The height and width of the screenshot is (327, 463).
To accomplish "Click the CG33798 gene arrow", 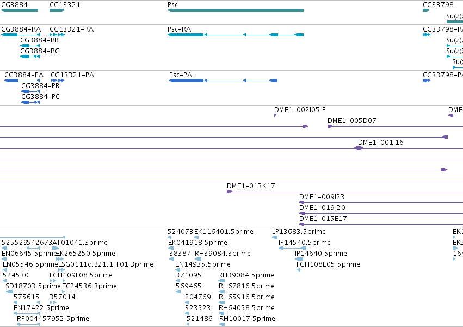I will point(427,10).
